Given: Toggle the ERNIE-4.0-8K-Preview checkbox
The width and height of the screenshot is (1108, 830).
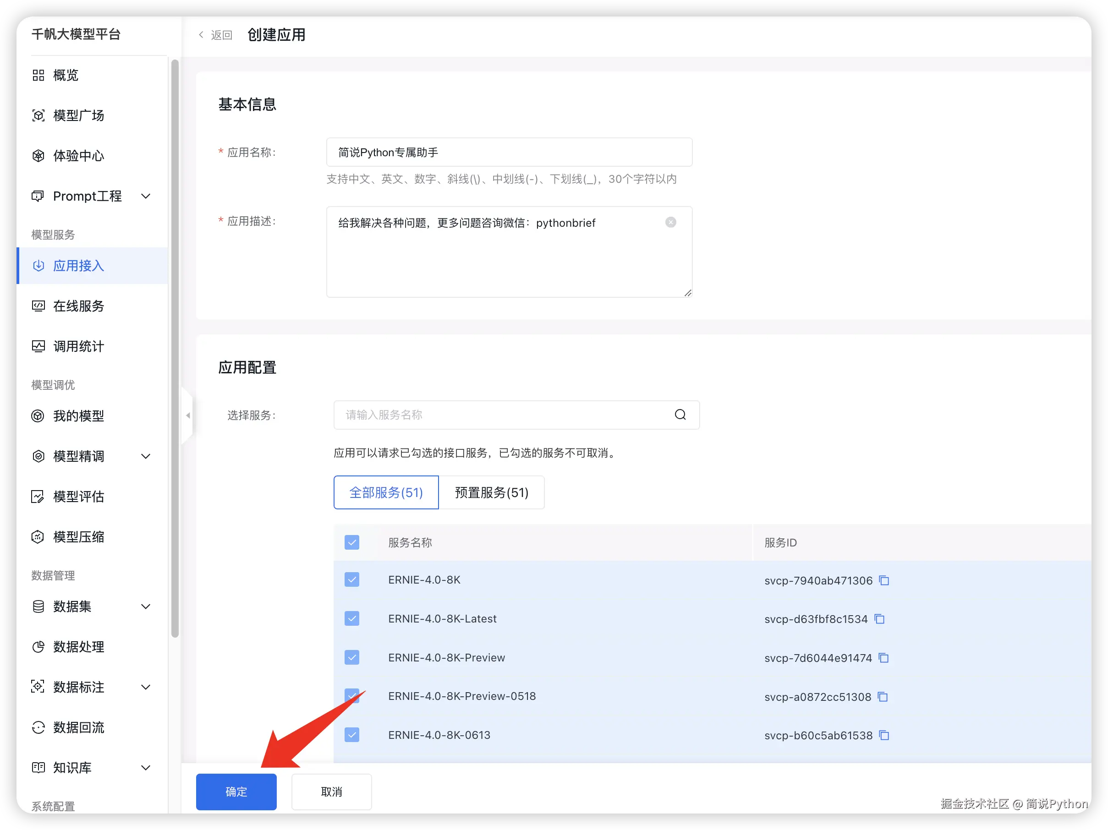Looking at the screenshot, I should 351,657.
